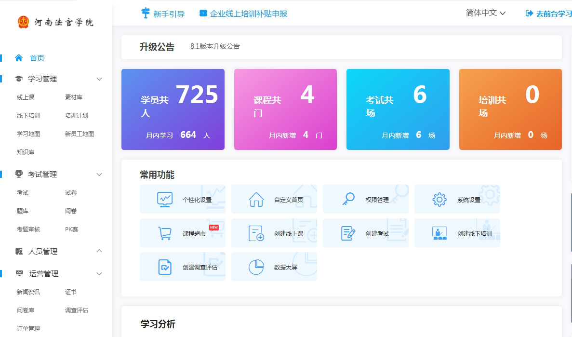The image size is (572, 337).
Task: Open 证书 in sidebar
Action: tap(71, 292)
